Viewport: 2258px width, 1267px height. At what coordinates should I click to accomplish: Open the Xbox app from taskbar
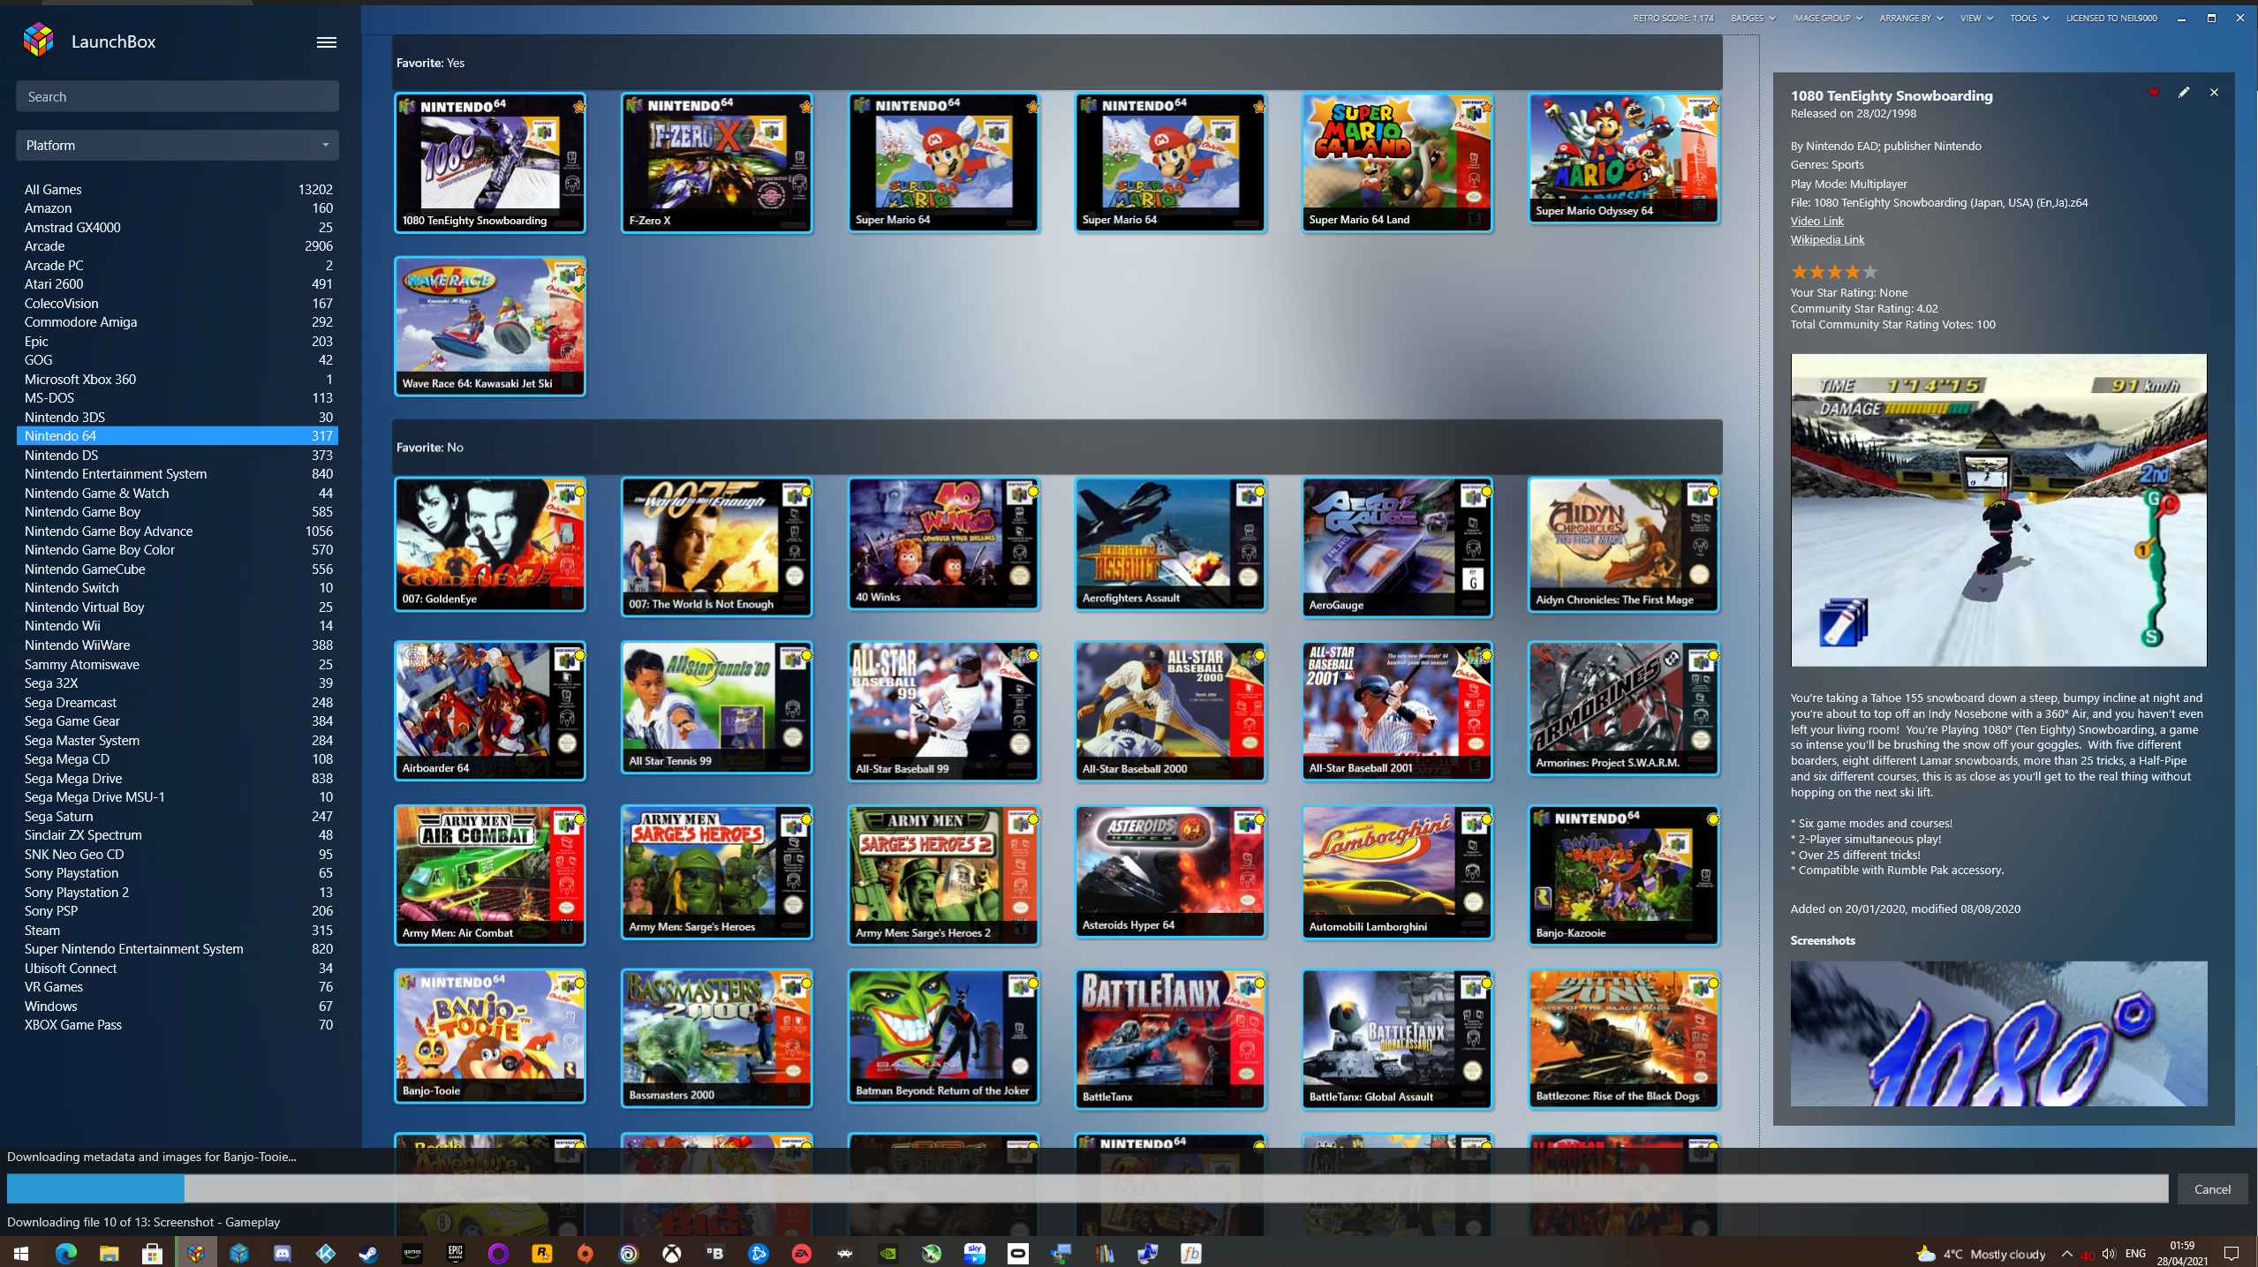coord(671,1253)
